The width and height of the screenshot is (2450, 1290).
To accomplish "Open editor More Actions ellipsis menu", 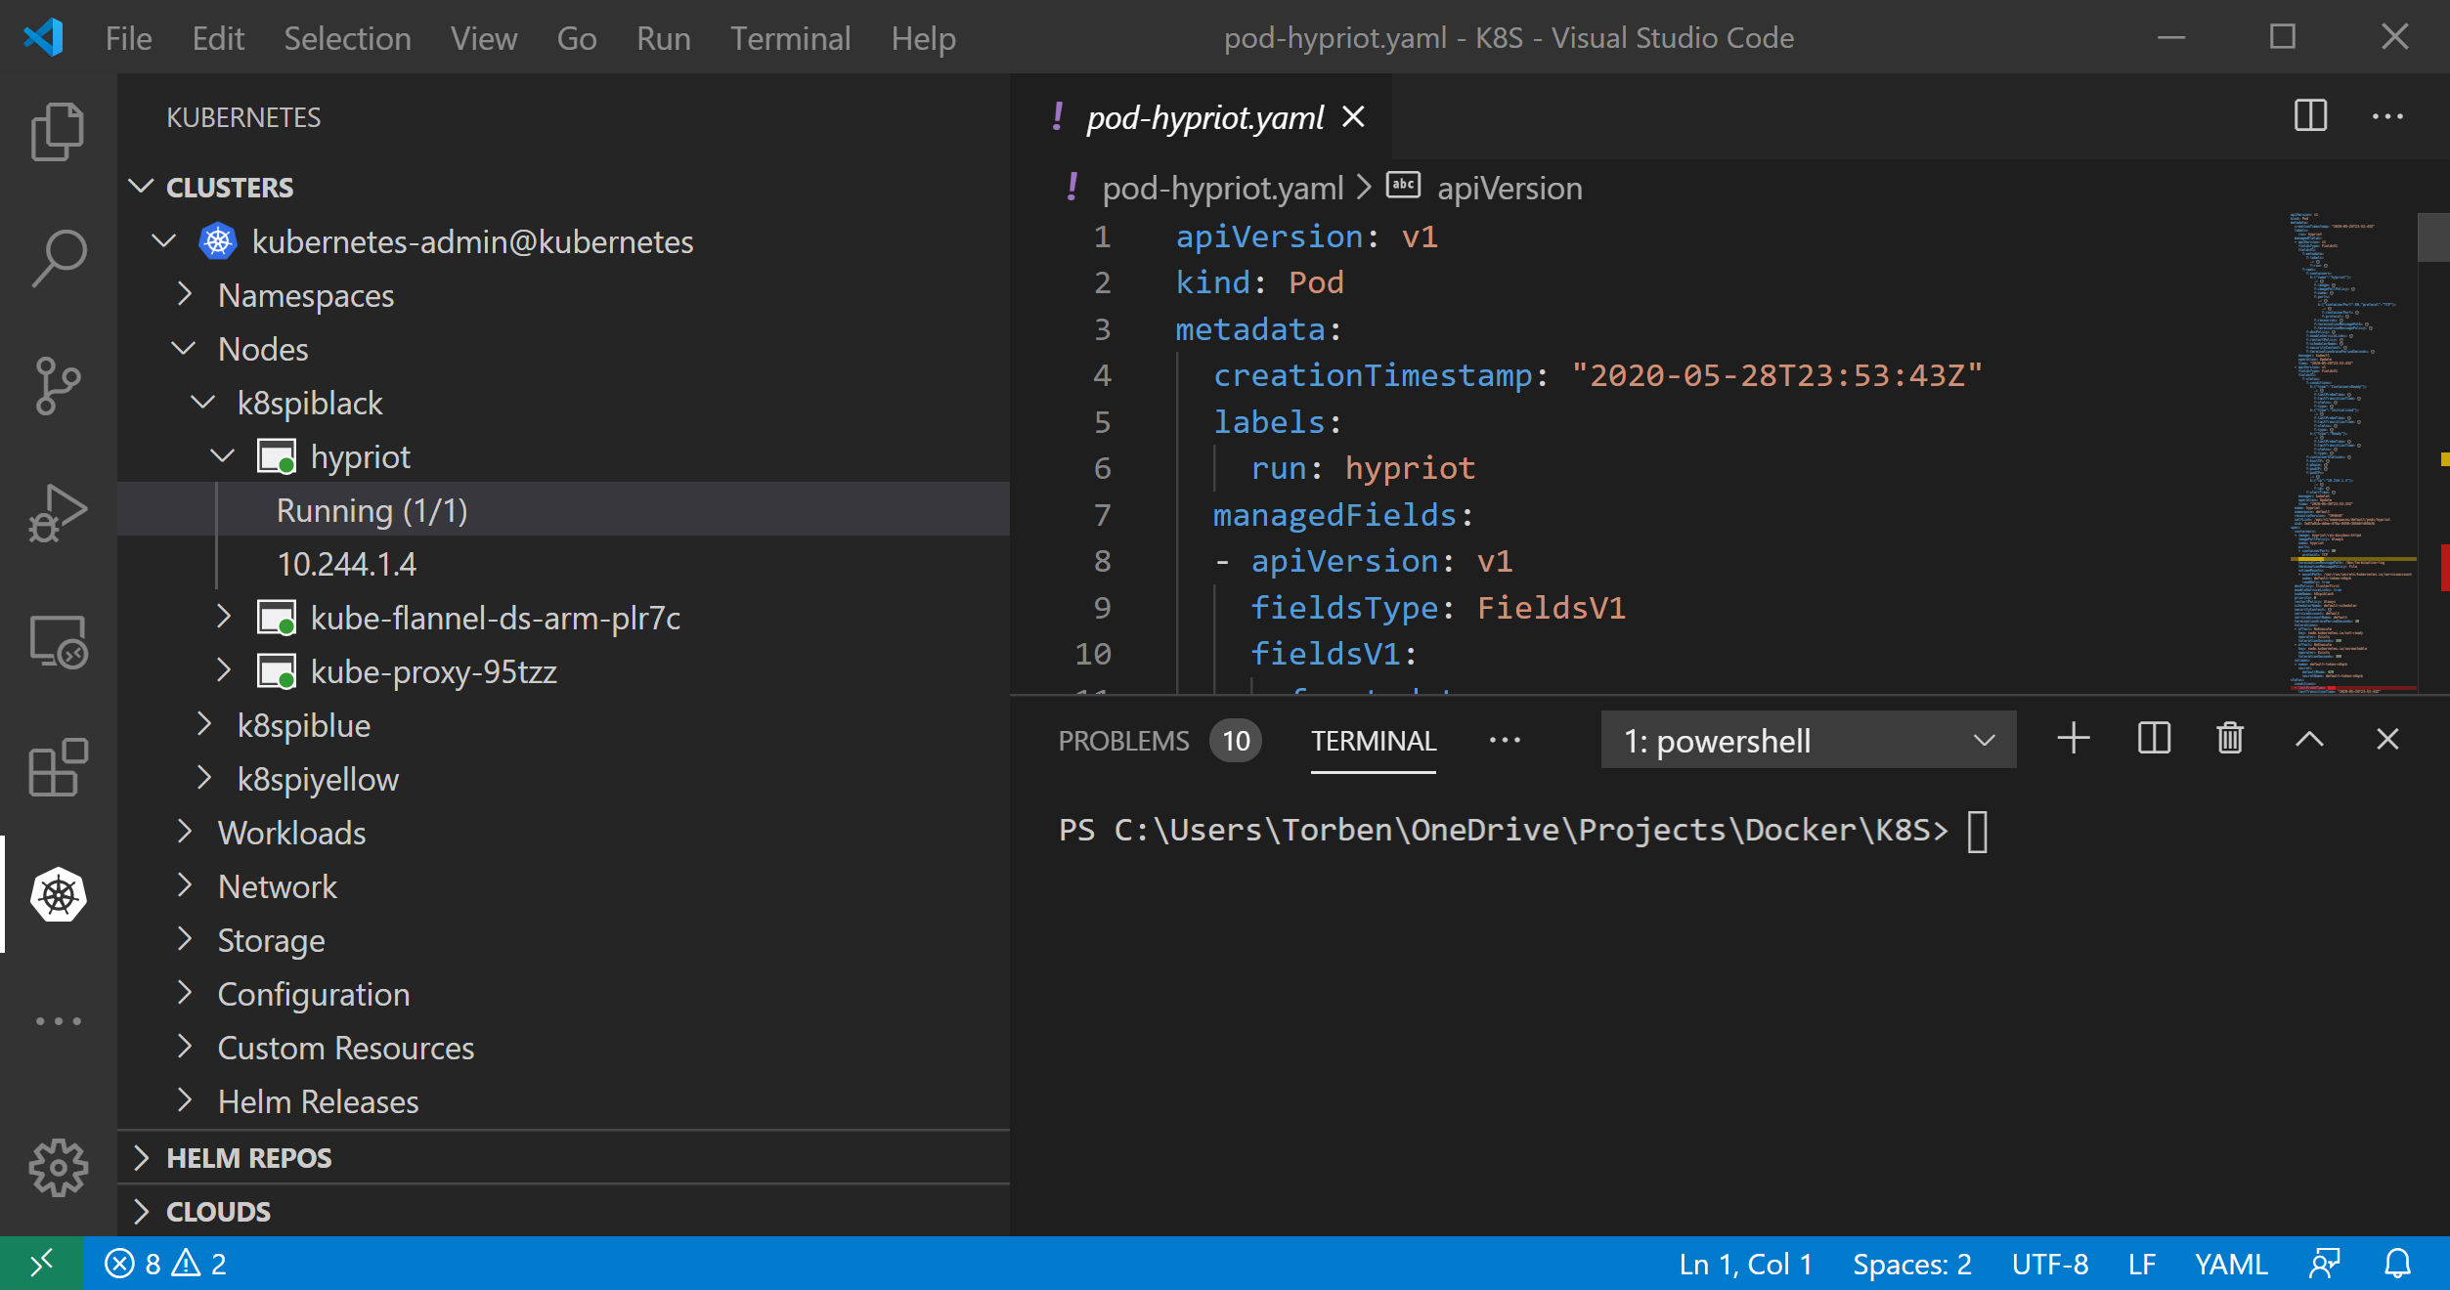I will point(2387,116).
